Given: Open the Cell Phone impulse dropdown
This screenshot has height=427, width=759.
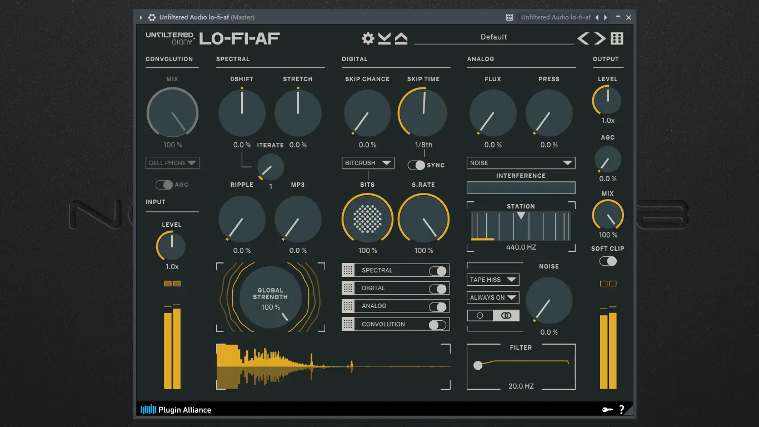Looking at the screenshot, I should click(173, 163).
